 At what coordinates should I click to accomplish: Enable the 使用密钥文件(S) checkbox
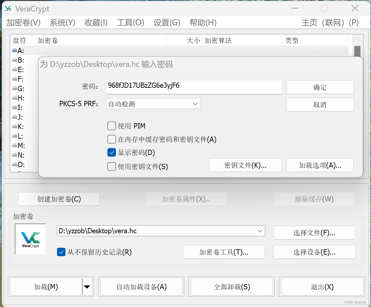pyautogui.click(x=111, y=166)
